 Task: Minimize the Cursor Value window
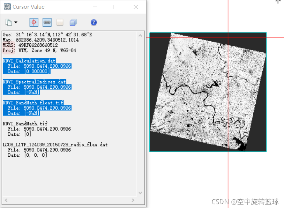[95, 7]
